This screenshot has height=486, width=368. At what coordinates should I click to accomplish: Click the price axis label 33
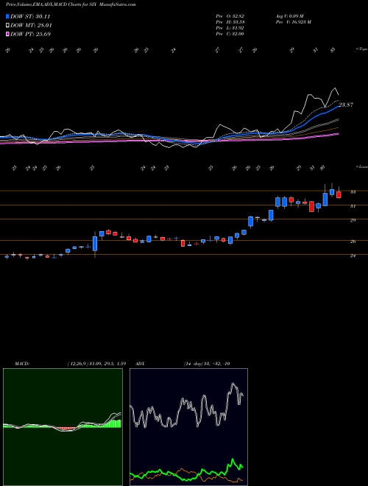[353, 192]
